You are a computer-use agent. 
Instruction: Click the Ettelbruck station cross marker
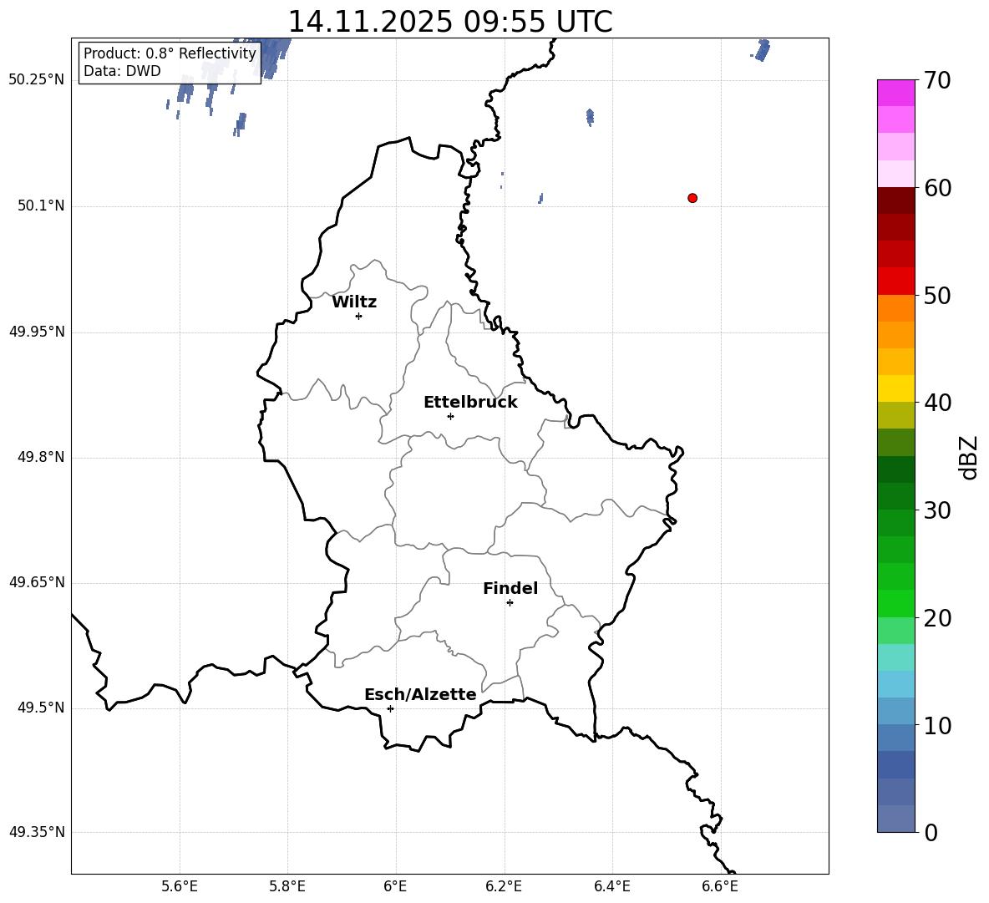pyautogui.click(x=450, y=416)
